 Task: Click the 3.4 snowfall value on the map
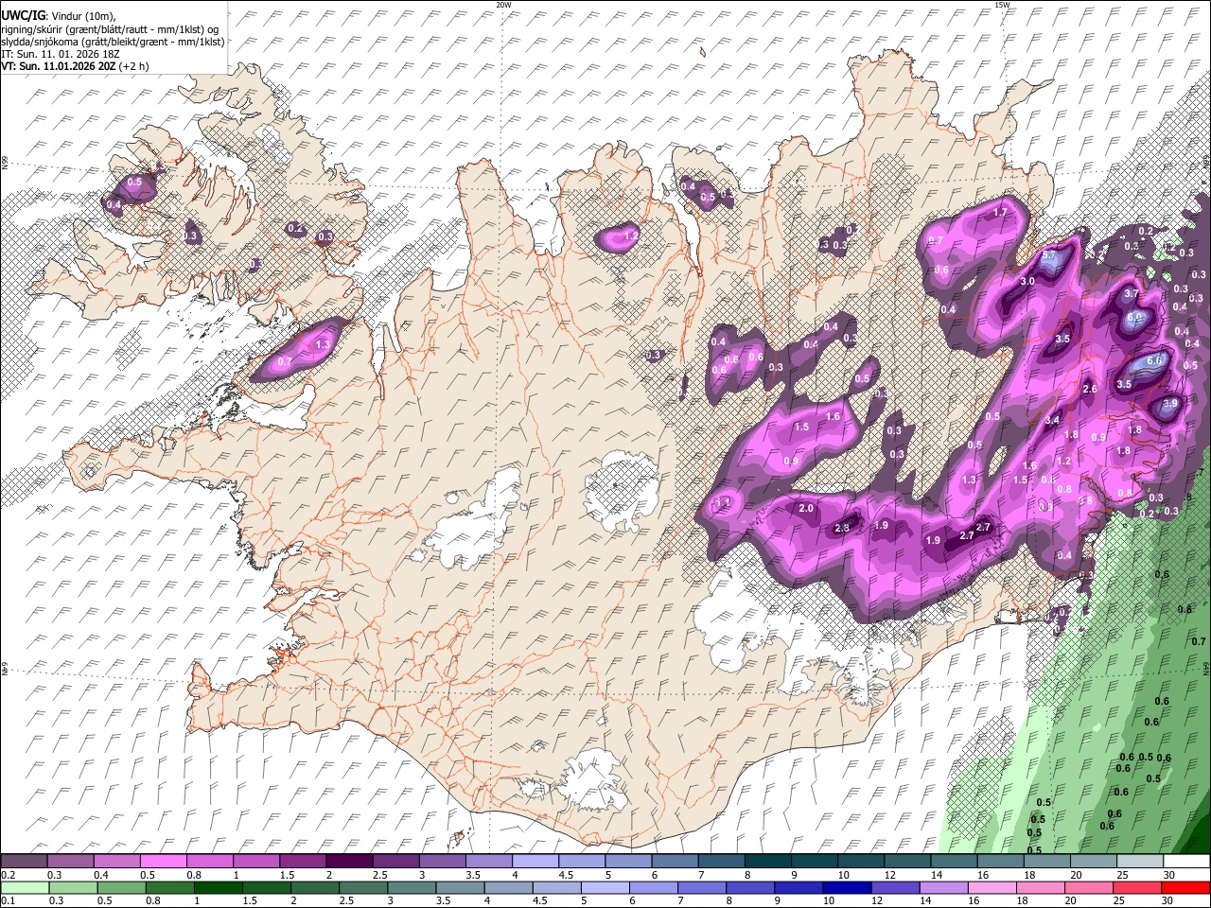click(x=1051, y=420)
